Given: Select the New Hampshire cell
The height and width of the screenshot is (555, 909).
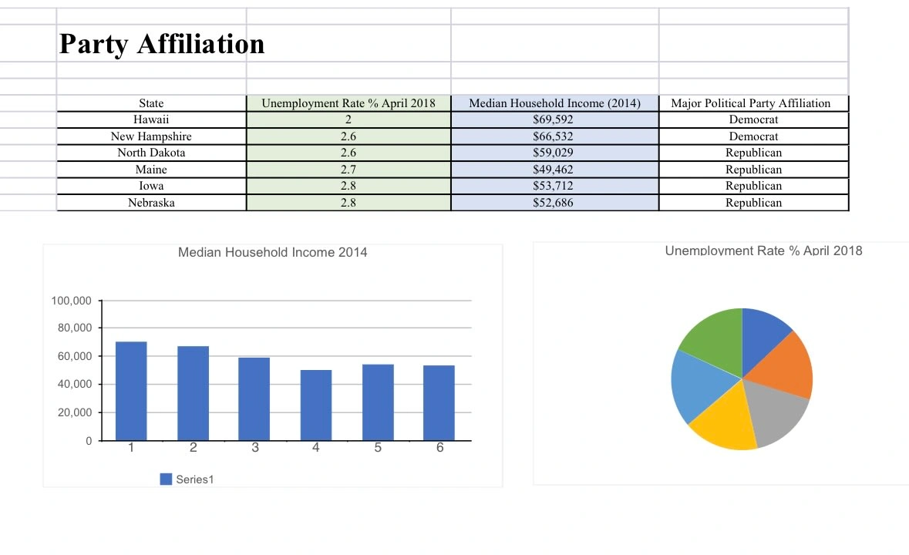Looking at the screenshot, I should pyautogui.click(x=151, y=136).
